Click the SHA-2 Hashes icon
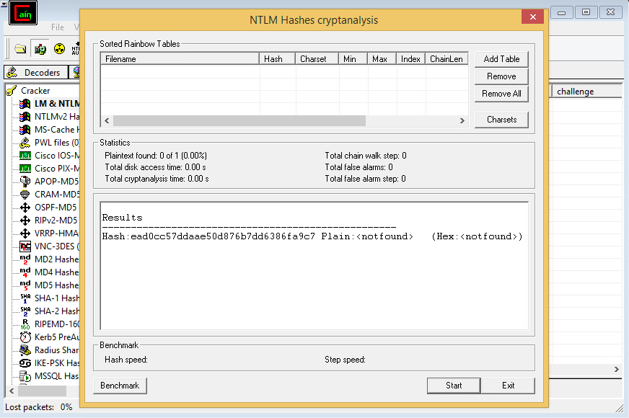629x418 pixels. click(x=25, y=311)
